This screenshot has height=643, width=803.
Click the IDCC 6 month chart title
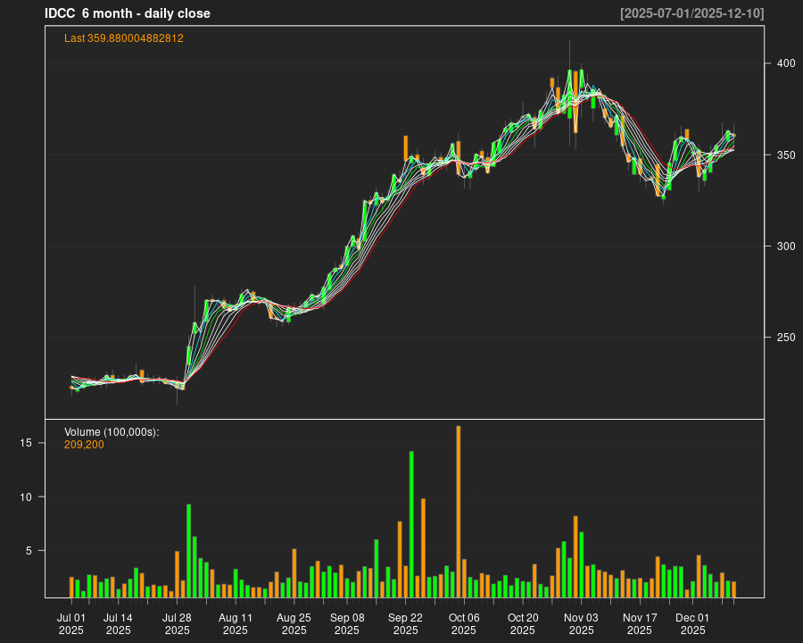[x=128, y=13]
